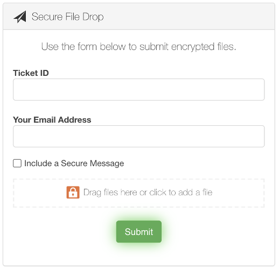Click the Secure Message checkbox square
Image resolution: width=279 pixels, height=270 pixels.
[x=17, y=164]
